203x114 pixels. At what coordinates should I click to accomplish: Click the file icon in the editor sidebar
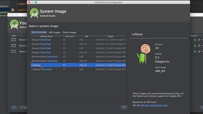point(13,10)
